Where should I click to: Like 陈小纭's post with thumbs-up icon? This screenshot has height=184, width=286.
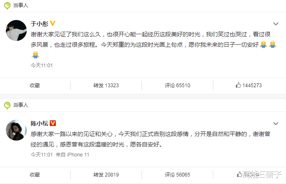[239, 174]
